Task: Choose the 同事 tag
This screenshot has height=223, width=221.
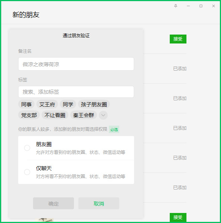Action: click(26, 104)
